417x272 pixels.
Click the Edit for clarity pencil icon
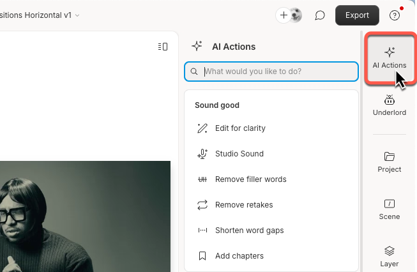[202, 128]
